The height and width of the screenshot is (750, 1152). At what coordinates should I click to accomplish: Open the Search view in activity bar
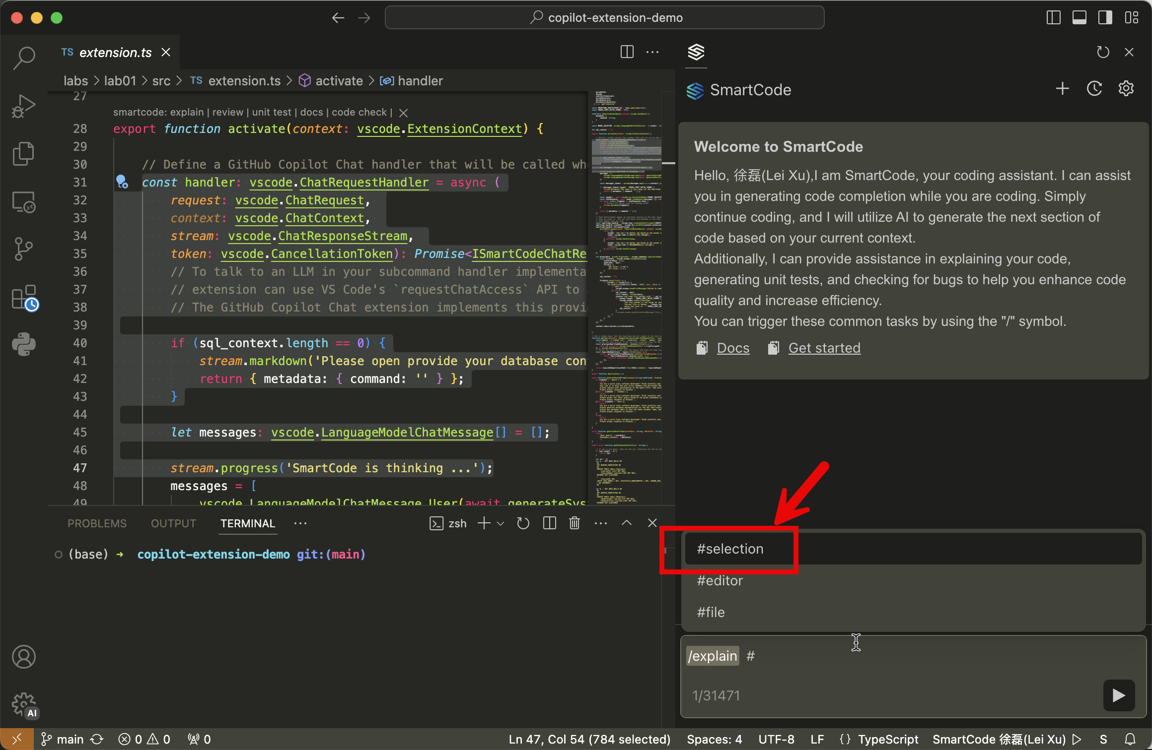(23, 58)
